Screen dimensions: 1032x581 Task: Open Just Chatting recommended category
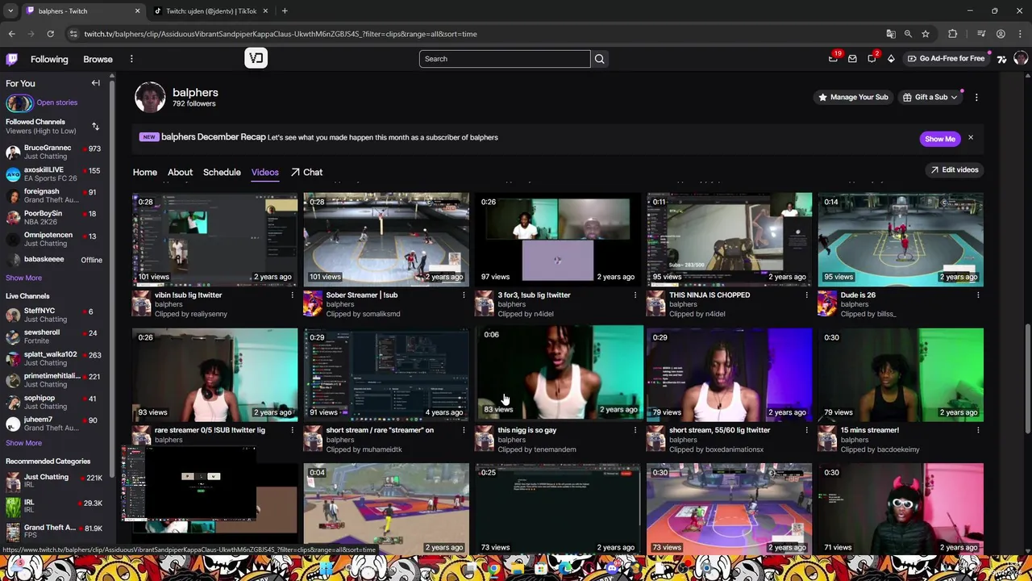click(x=53, y=481)
